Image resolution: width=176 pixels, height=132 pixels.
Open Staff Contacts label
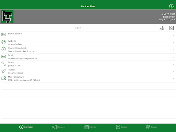pyautogui.click(x=15, y=34)
